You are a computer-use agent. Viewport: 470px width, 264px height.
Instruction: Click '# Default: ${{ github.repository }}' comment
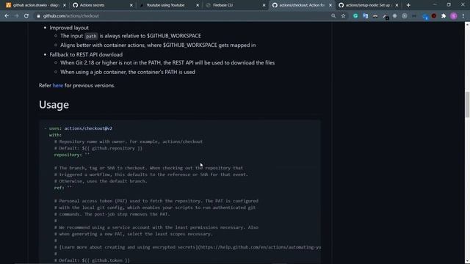[x=98, y=148]
